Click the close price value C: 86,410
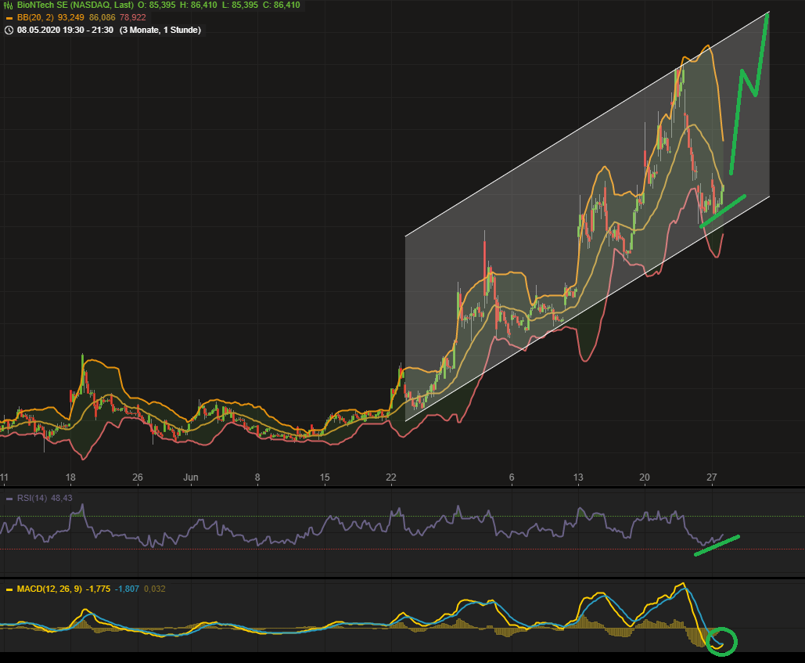805x663 pixels. point(282,5)
